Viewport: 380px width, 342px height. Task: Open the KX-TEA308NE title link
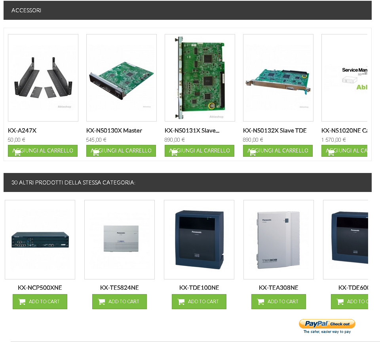[x=278, y=287]
